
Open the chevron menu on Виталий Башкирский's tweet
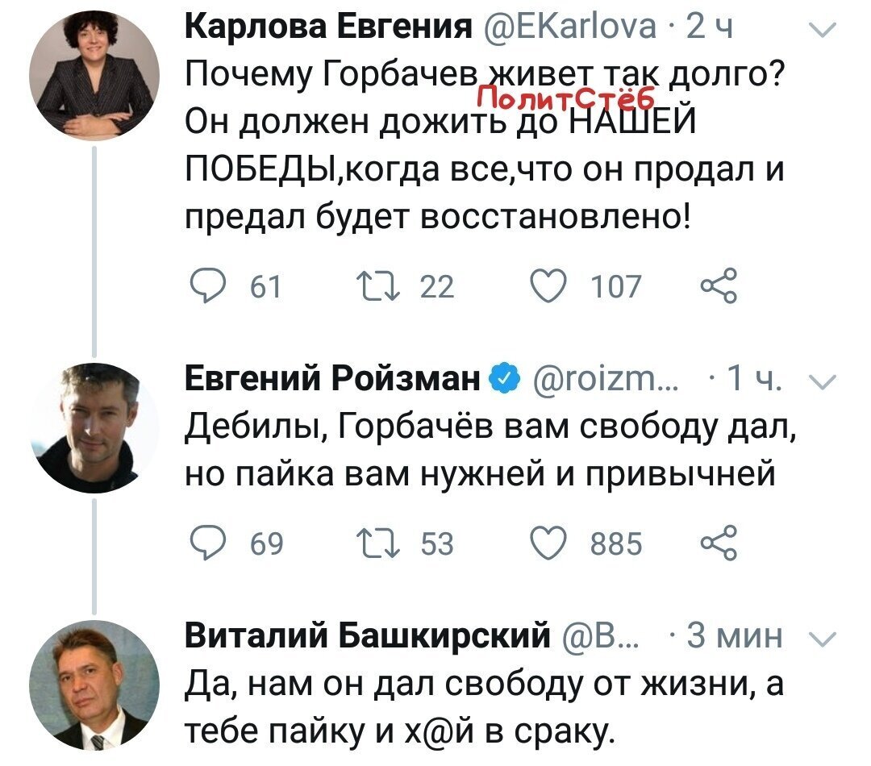pyautogui.click(x=823, y=639)
